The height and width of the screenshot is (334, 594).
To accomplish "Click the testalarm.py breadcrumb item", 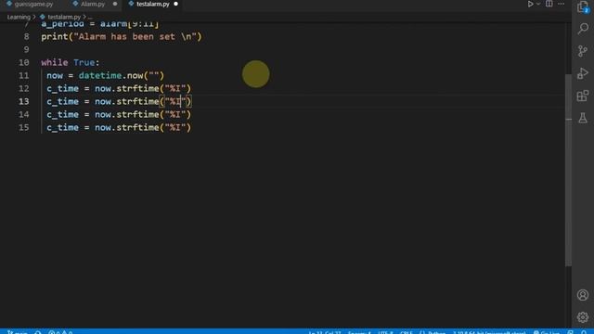I will tap(64, 17).
